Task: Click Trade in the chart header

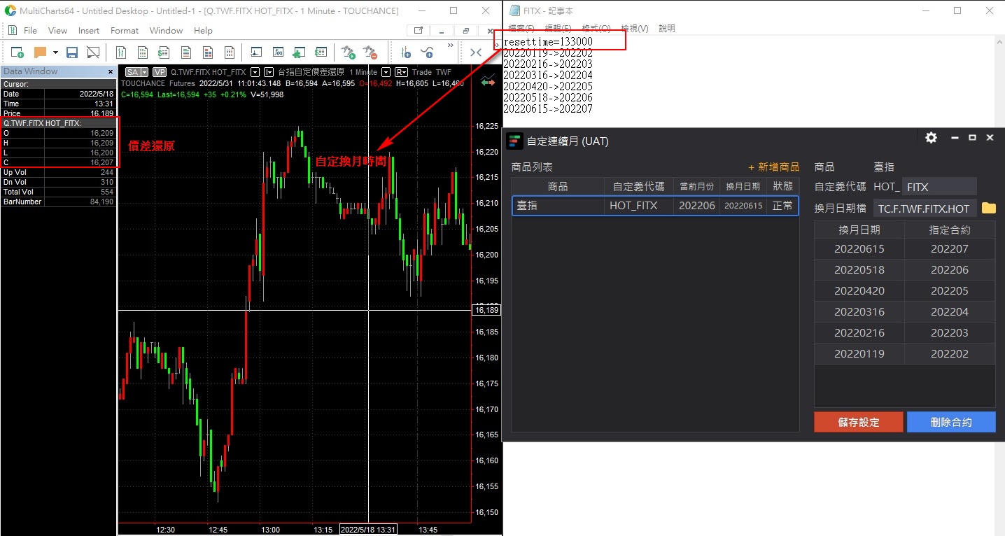Action: pyautogui.click(x=422, y=72)
